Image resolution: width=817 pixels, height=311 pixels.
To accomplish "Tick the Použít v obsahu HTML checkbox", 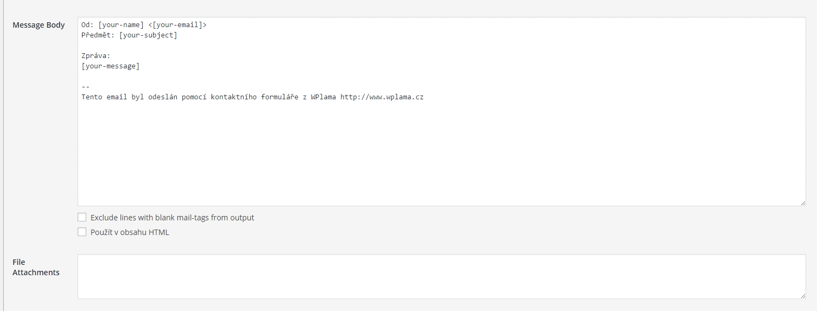I will 82,232.
